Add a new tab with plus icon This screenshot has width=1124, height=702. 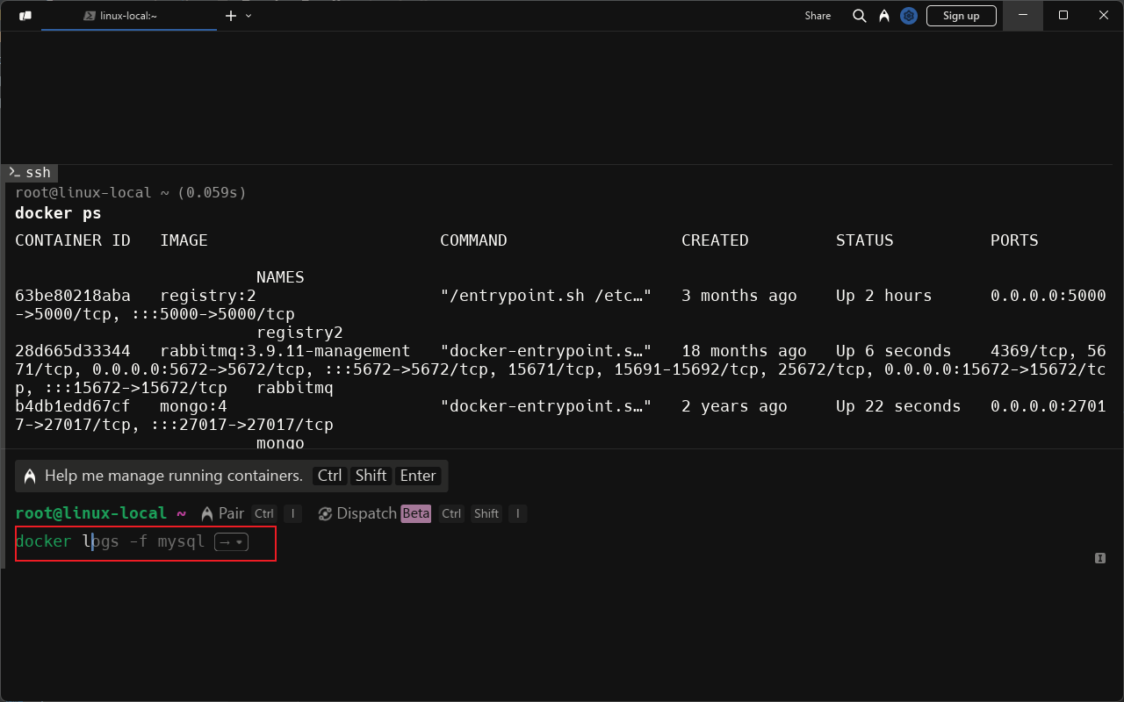(231, 16)
